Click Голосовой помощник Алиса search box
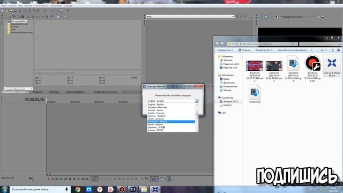This screenshot has height=193, width=343. click(x=40, y=189)
